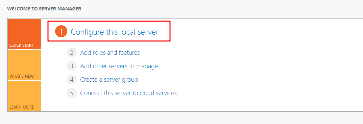Open Configure this local server link
This screenshot has height=124, width=363.
point(115,32)
